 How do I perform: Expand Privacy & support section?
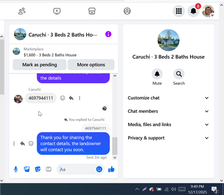pyautogui.click(x=168, y=138)
